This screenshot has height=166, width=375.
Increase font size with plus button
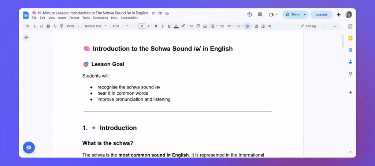coord(148,26)
